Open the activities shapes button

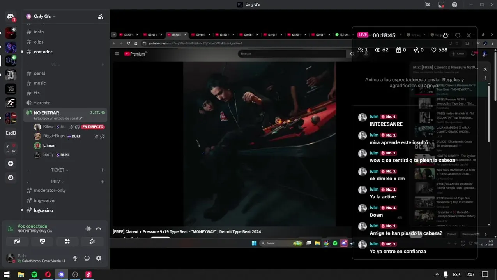point(67,241)
